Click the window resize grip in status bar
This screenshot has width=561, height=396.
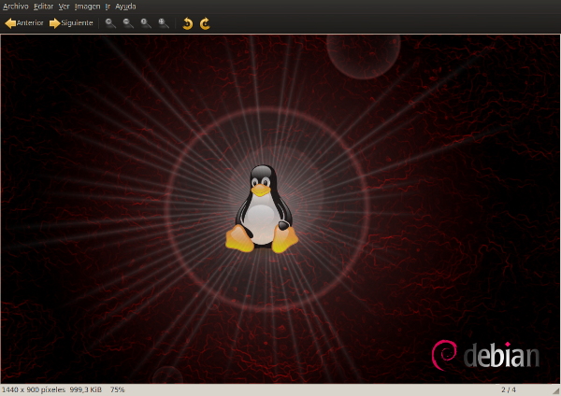click(x=556, y=390)
